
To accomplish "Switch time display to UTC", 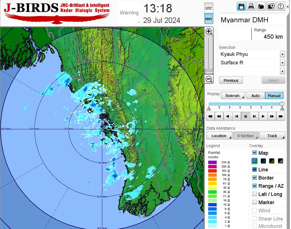I will coord(209,8).
